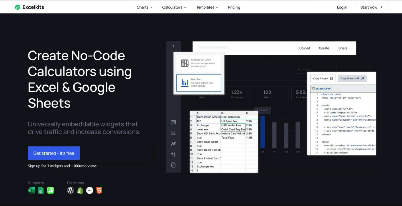
Task: Click Get started - it's free button
Action: (x=54, y=153)
